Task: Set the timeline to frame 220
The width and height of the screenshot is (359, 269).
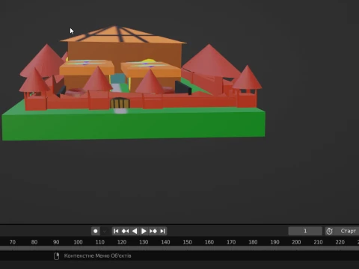Action: (x=340, y=242)
